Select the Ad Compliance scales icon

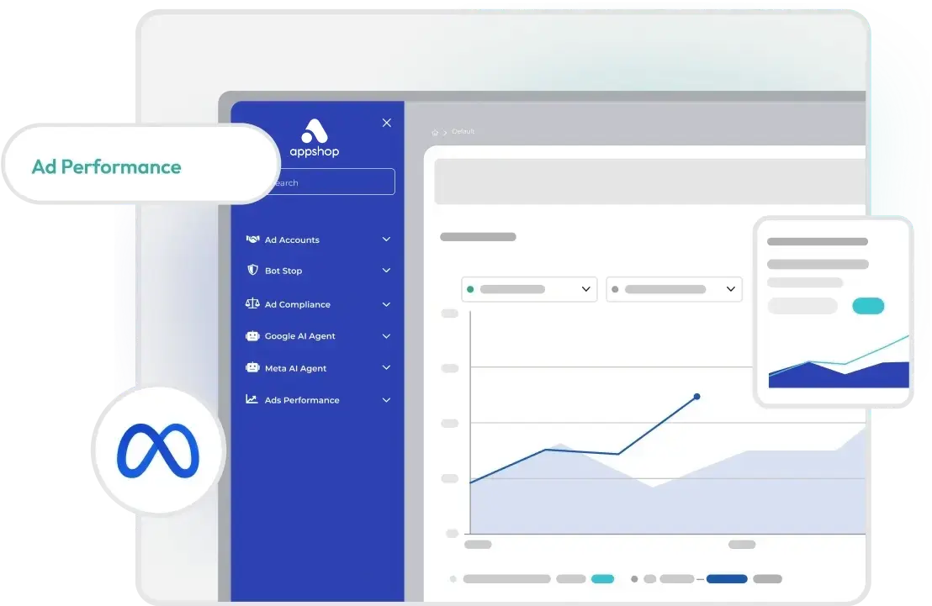pyautogui.click(x=252, y=304)
